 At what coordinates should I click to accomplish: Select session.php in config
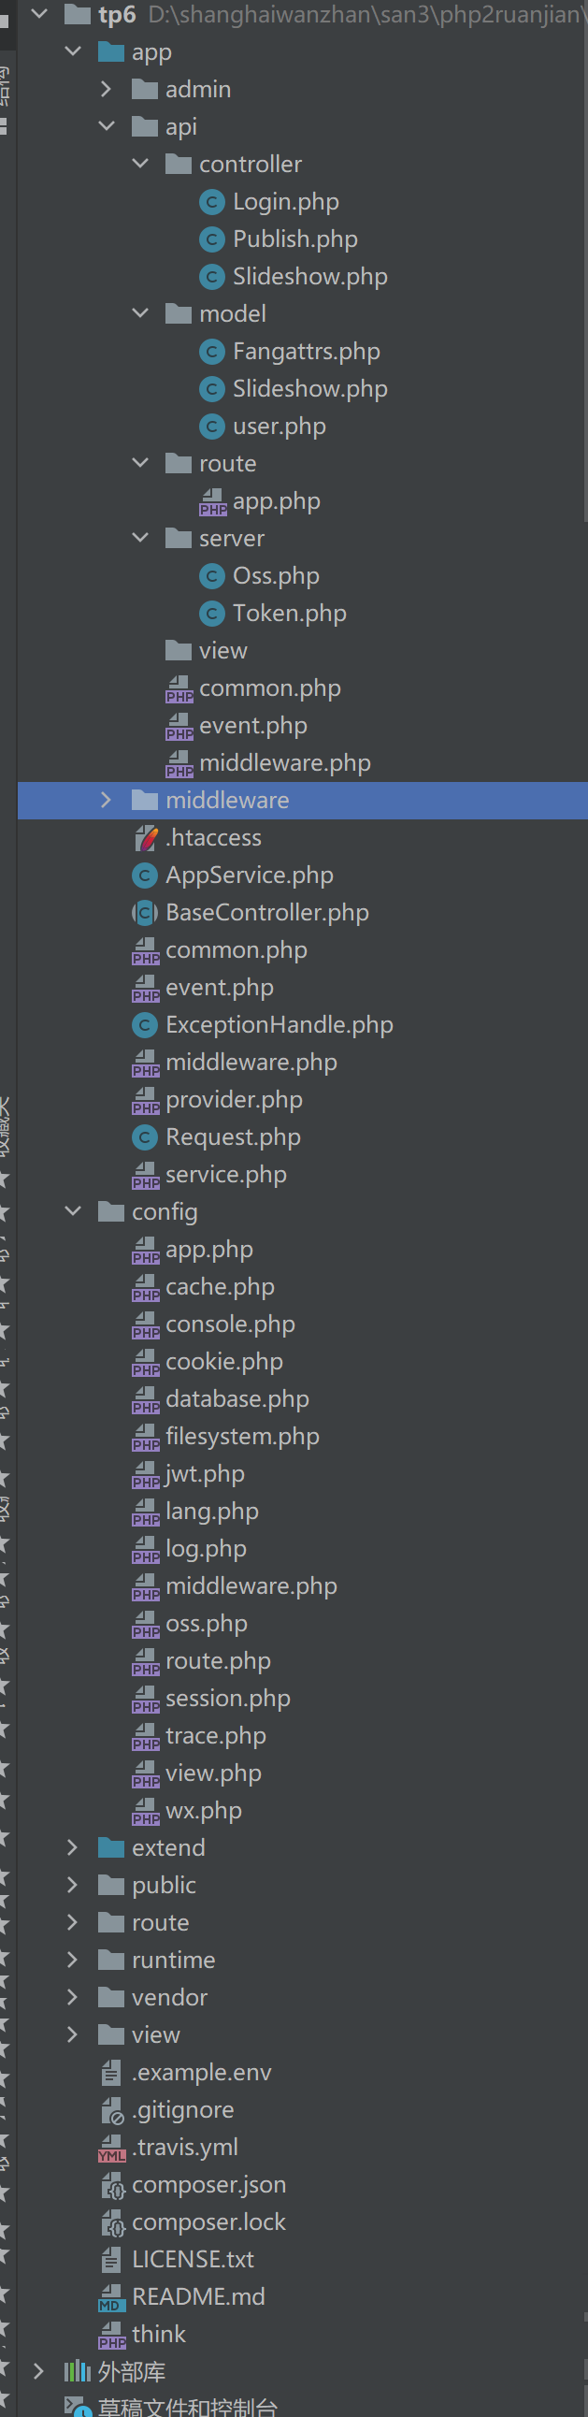tap(228, 1699)
